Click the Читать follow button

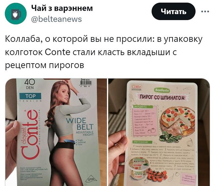pyautogui.click(x=174, y=11)
